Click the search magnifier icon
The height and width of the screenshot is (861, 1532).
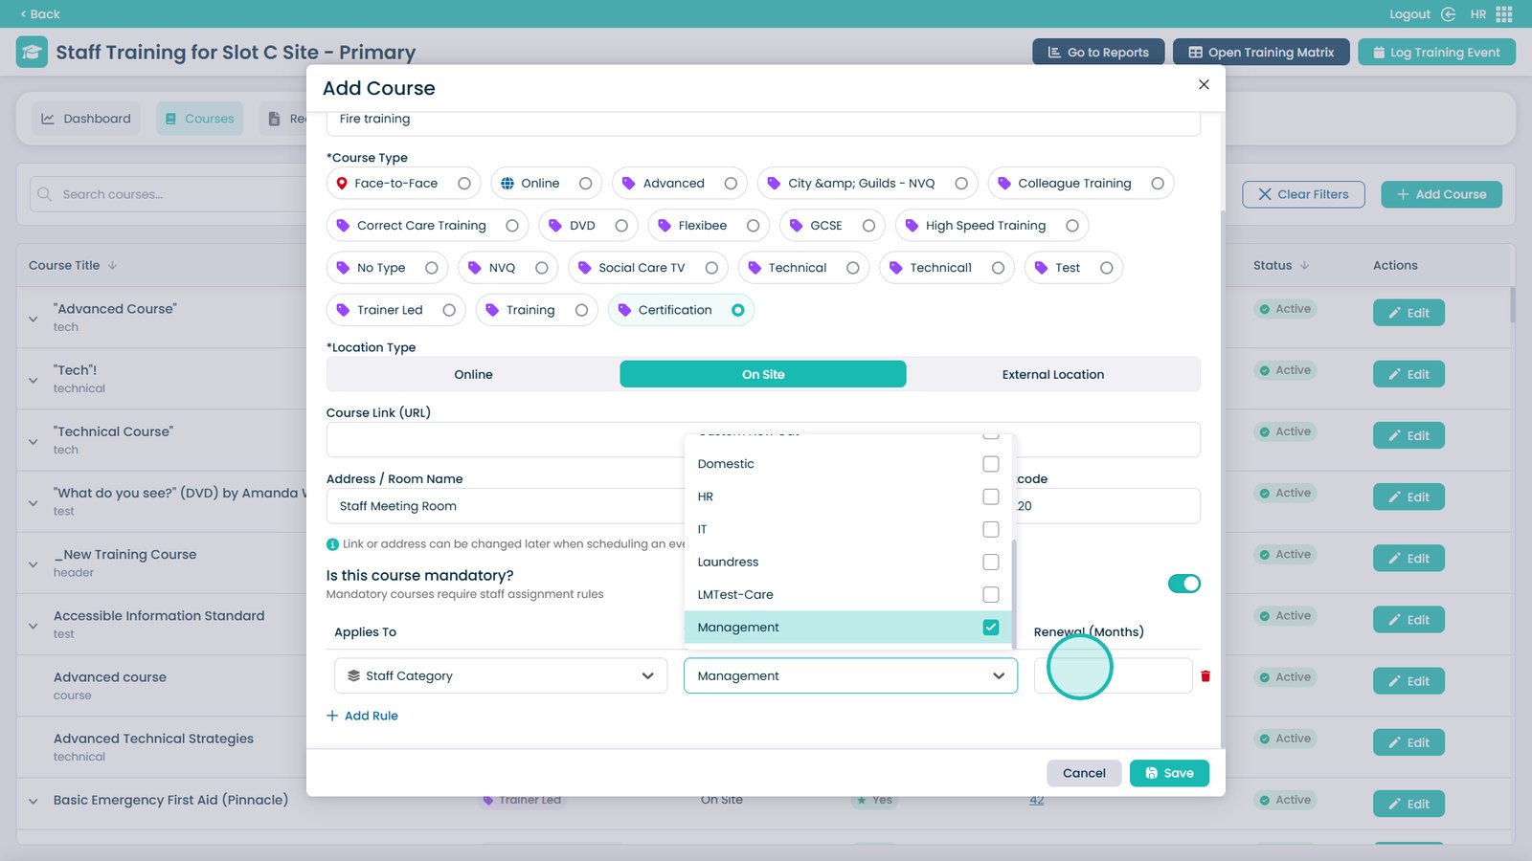(44, 194)
